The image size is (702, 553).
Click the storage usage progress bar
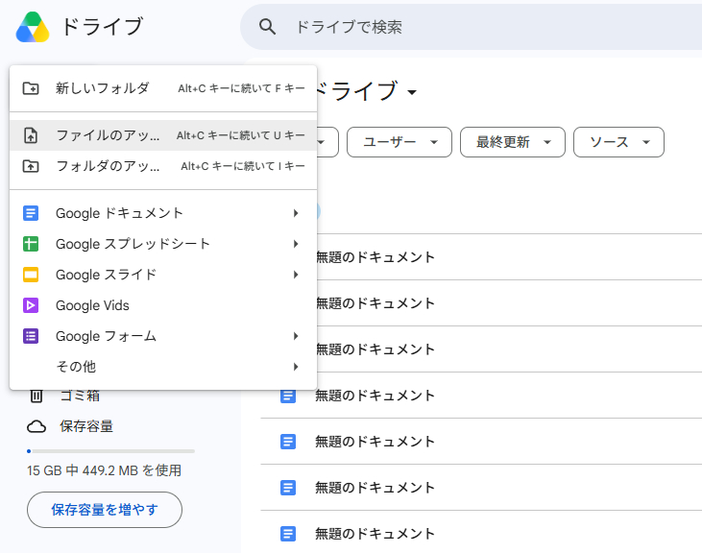[110, 451]
